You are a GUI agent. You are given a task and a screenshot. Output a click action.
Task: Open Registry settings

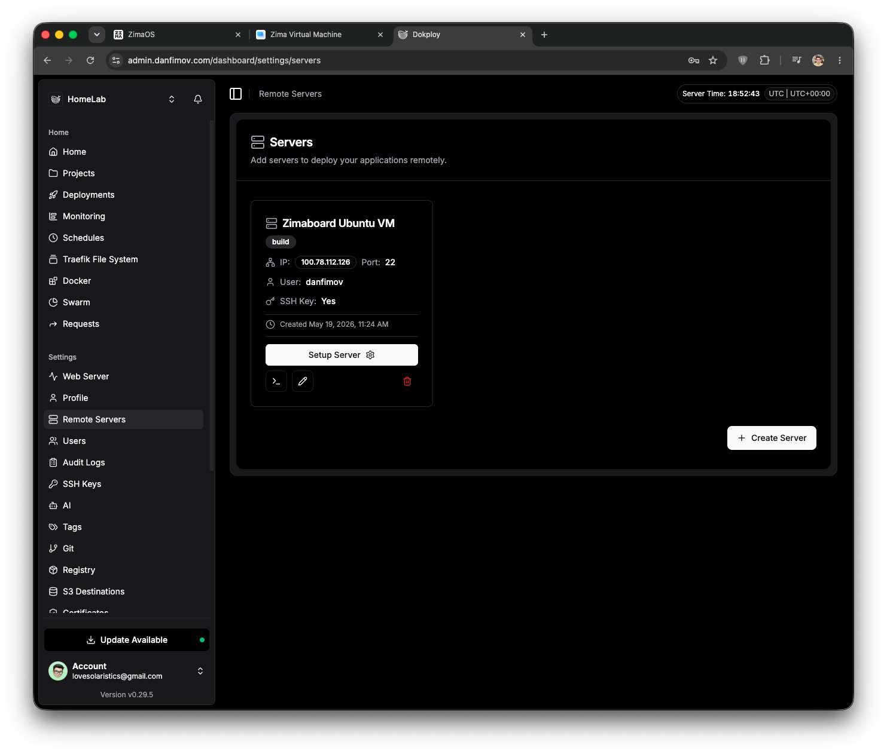click(x=124, y=570)
